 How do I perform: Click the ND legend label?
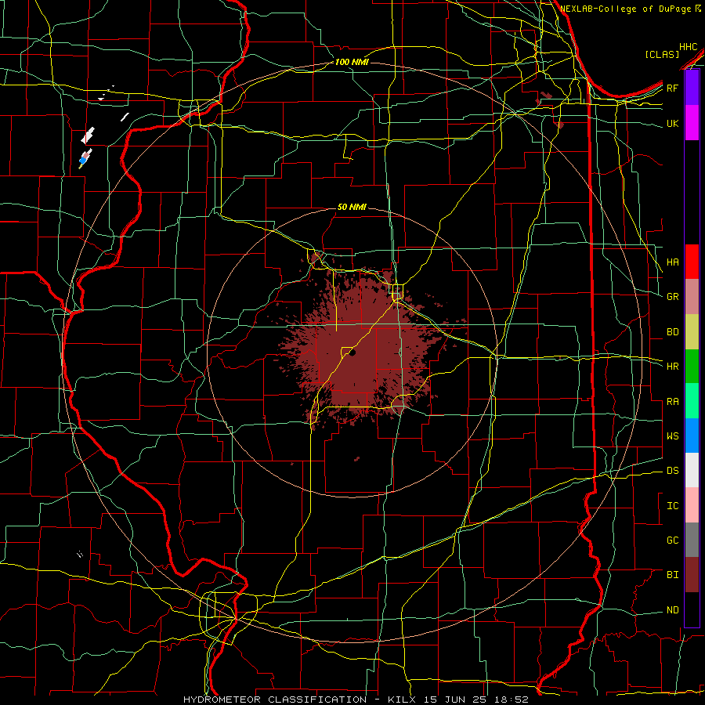pos(673,610)
